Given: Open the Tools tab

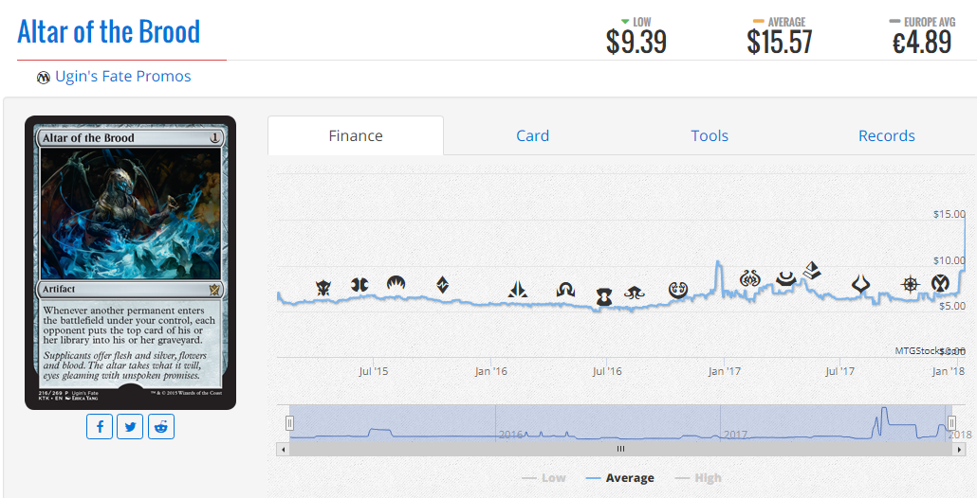Looking at the screenshot, I should click(710, 135).
